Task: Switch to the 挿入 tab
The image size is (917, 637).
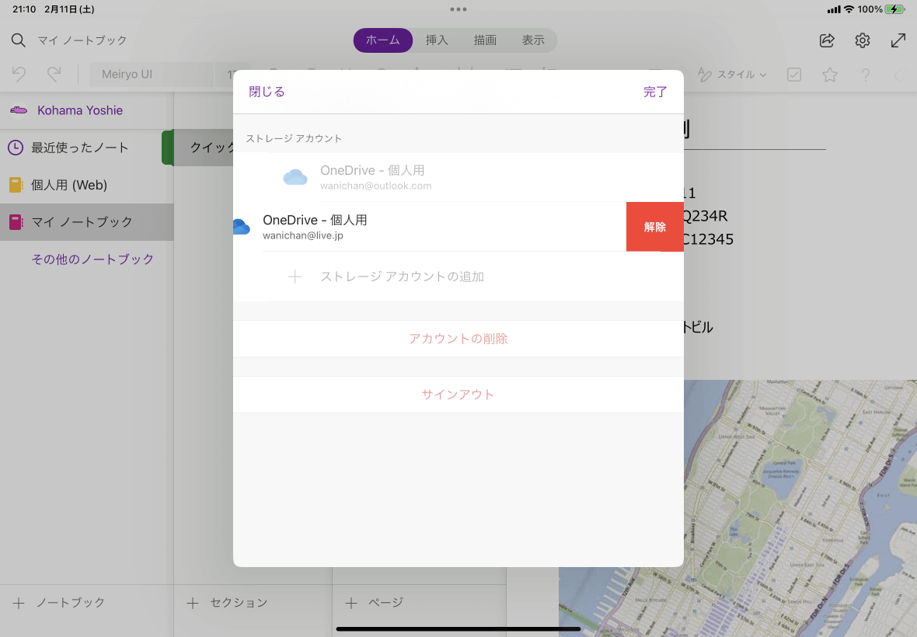Action: (x=436, y=40)
